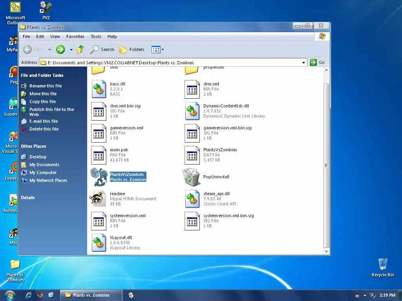
Task: Click the Views toolbar icon
Action: (156, 49)
